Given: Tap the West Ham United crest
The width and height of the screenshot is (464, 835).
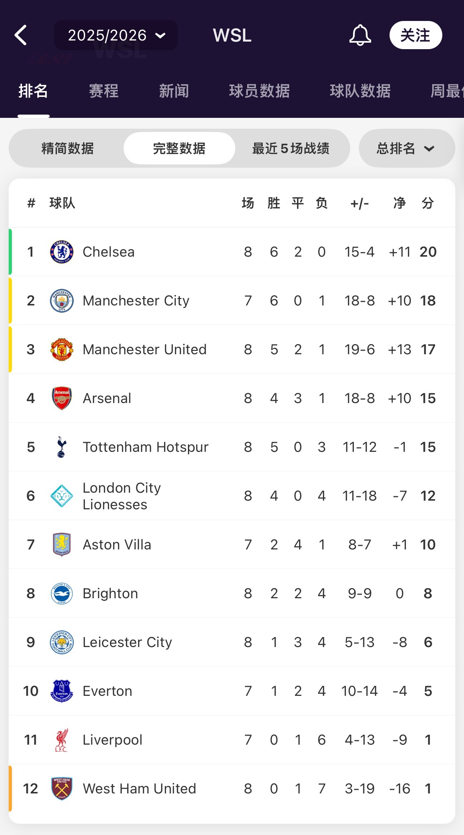Looking at the screenshot, I should [x=62, y=789].
